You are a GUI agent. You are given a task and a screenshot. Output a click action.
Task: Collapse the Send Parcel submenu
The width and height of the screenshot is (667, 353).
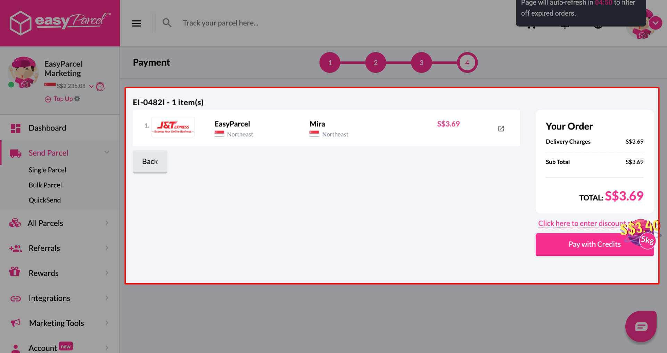pos(107,152)
